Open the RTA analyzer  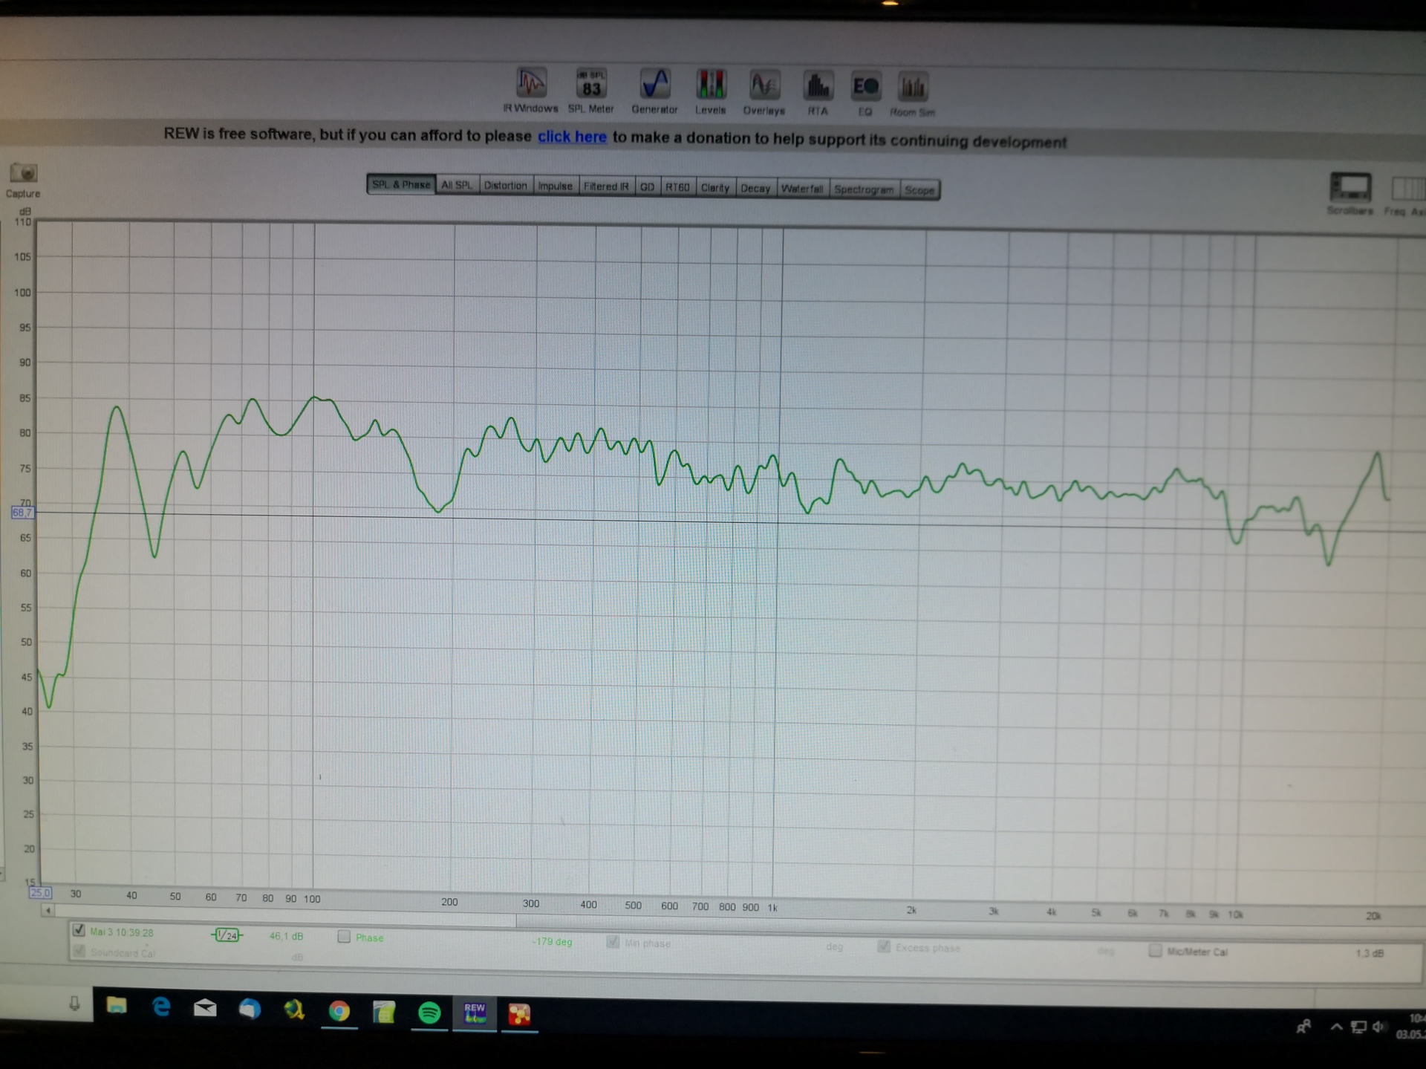(x=818, y=87)
